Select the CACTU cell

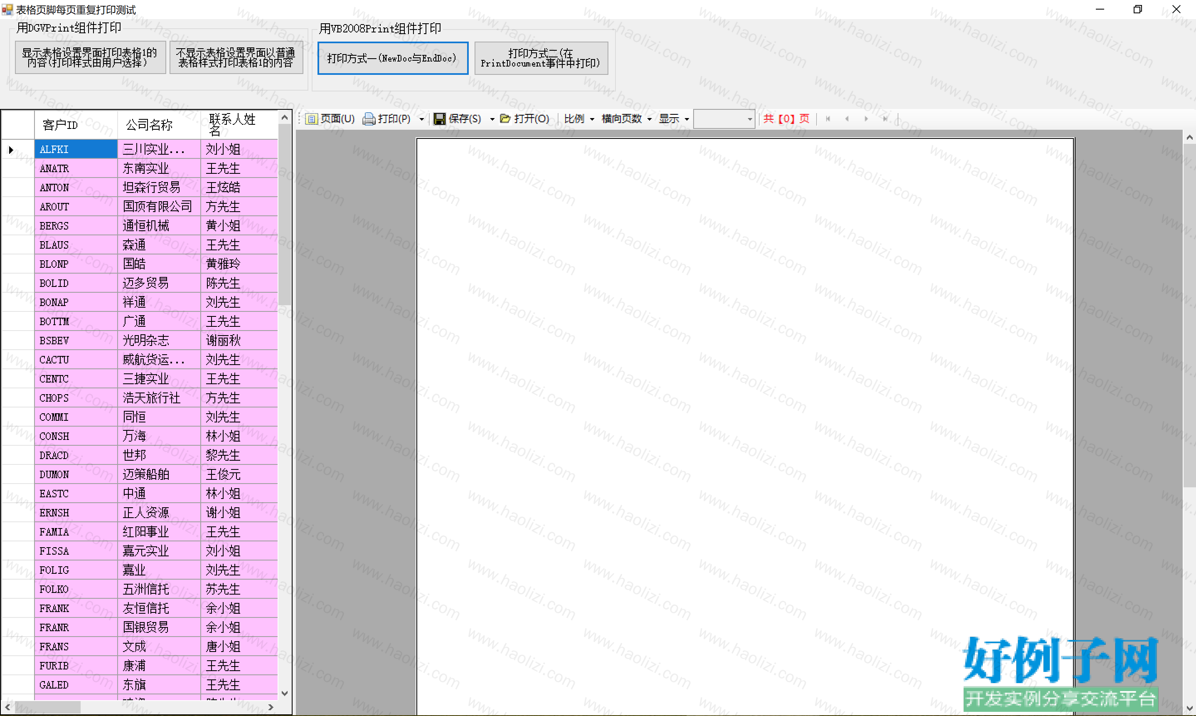click(76, 360)
